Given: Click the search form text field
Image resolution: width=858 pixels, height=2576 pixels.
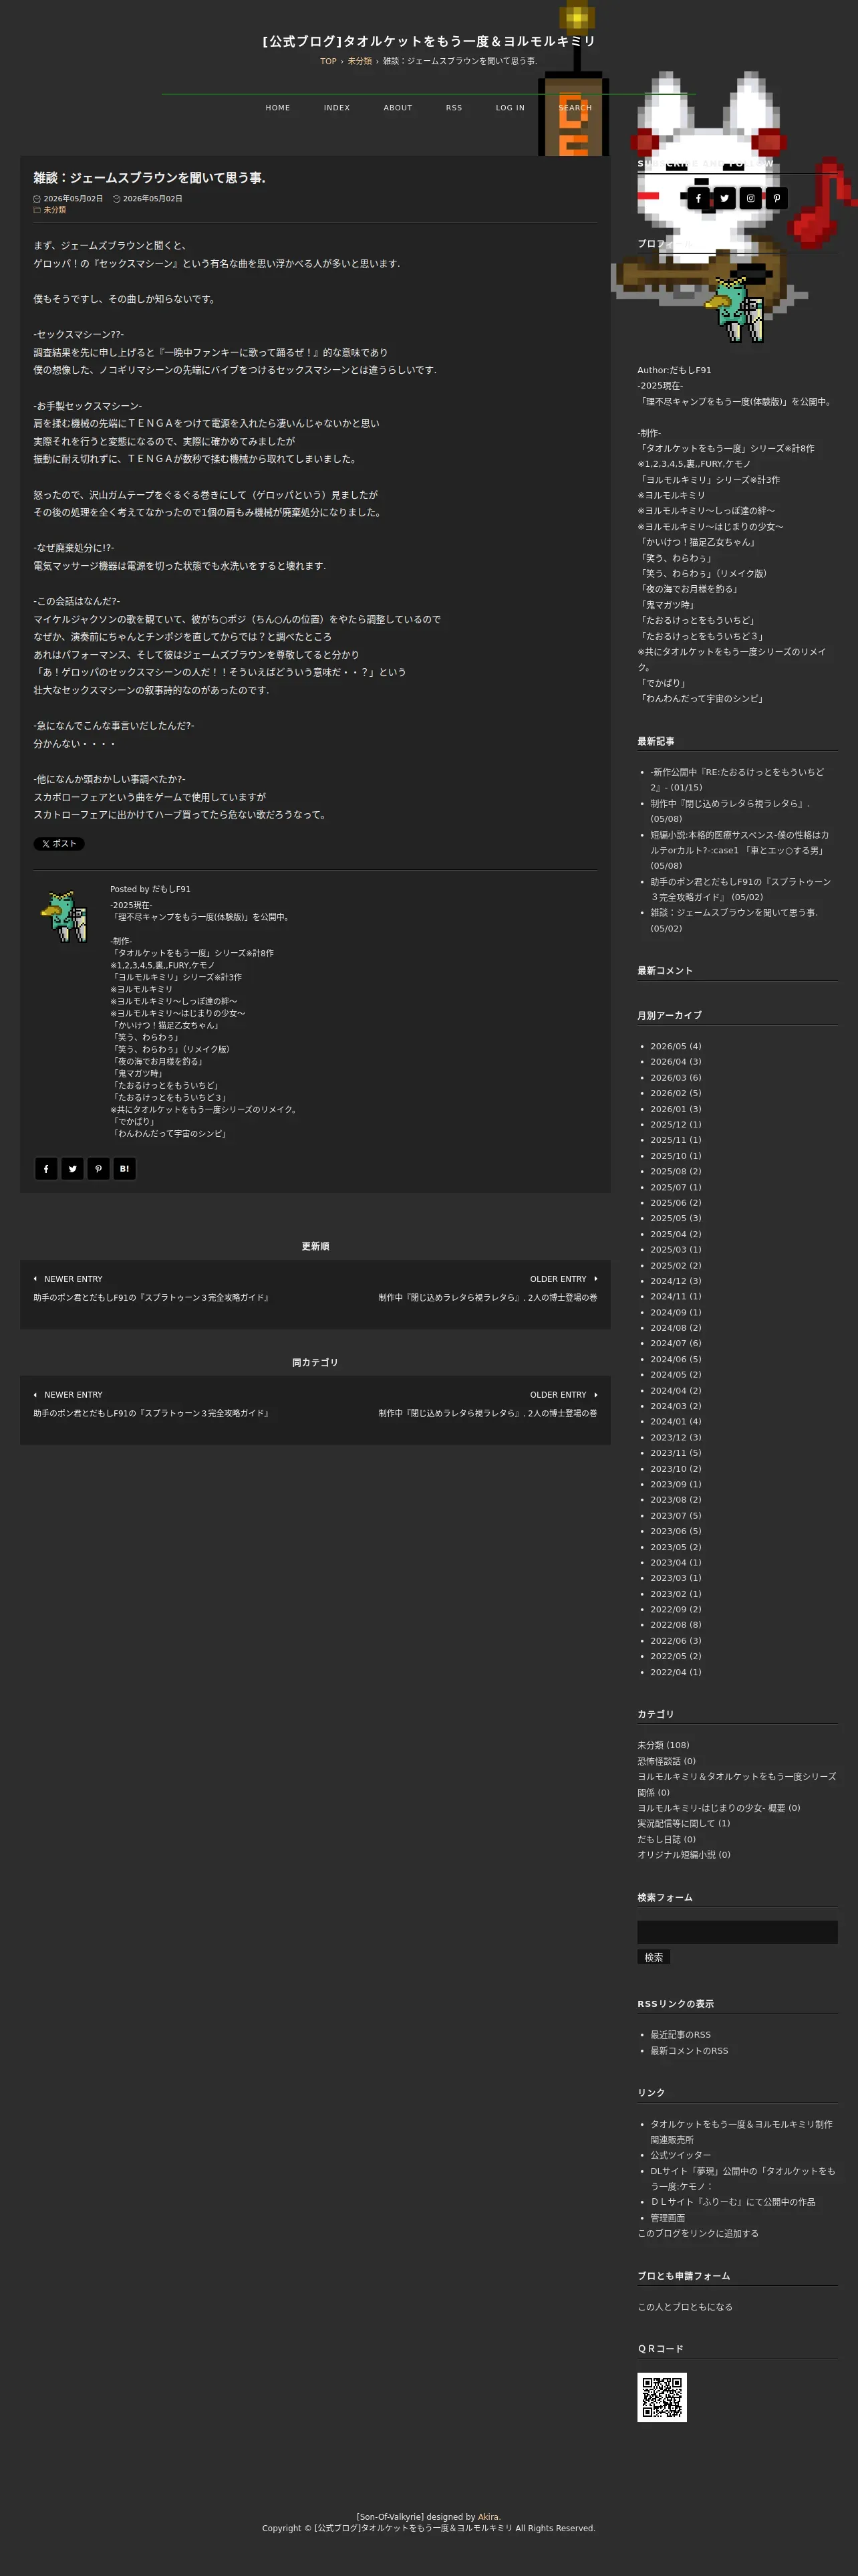Looking at the screenshot, I should click(x=737, y=1932).
